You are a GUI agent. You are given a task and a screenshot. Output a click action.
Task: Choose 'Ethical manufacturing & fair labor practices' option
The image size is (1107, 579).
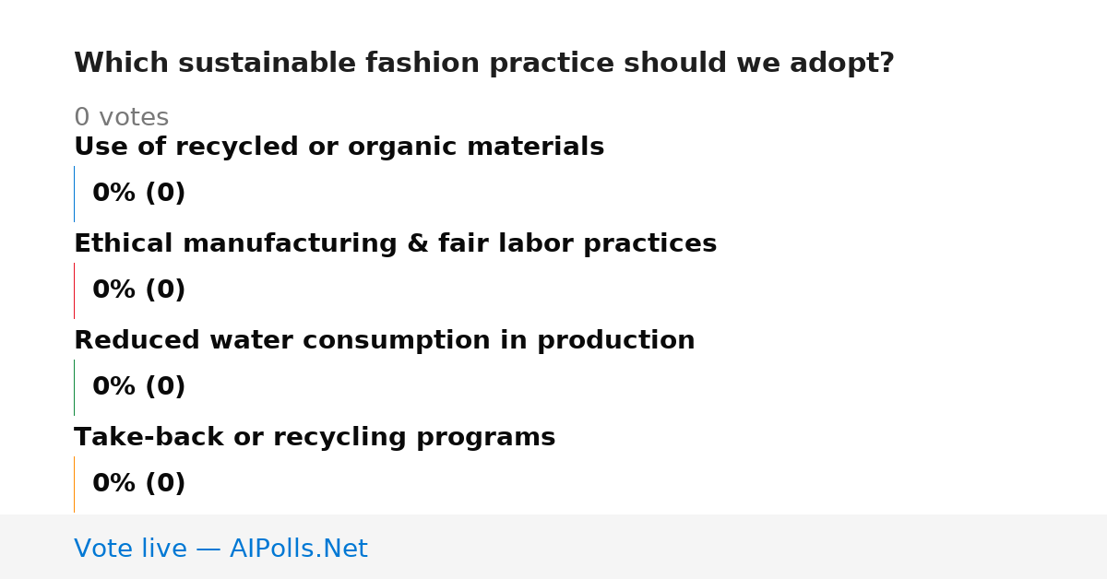[x=395, y=244]
